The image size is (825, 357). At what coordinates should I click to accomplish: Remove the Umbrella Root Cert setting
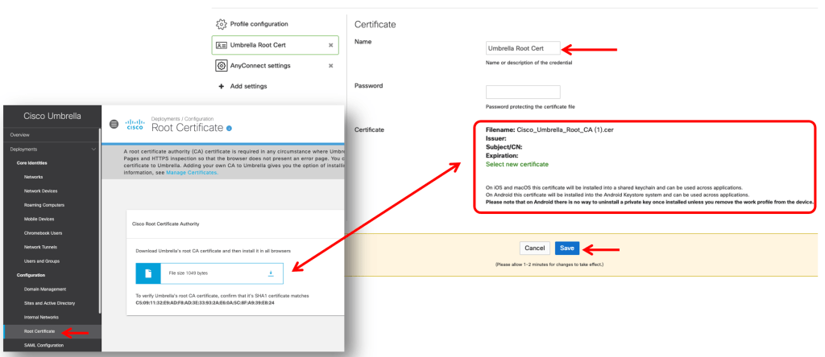(330, 45)
